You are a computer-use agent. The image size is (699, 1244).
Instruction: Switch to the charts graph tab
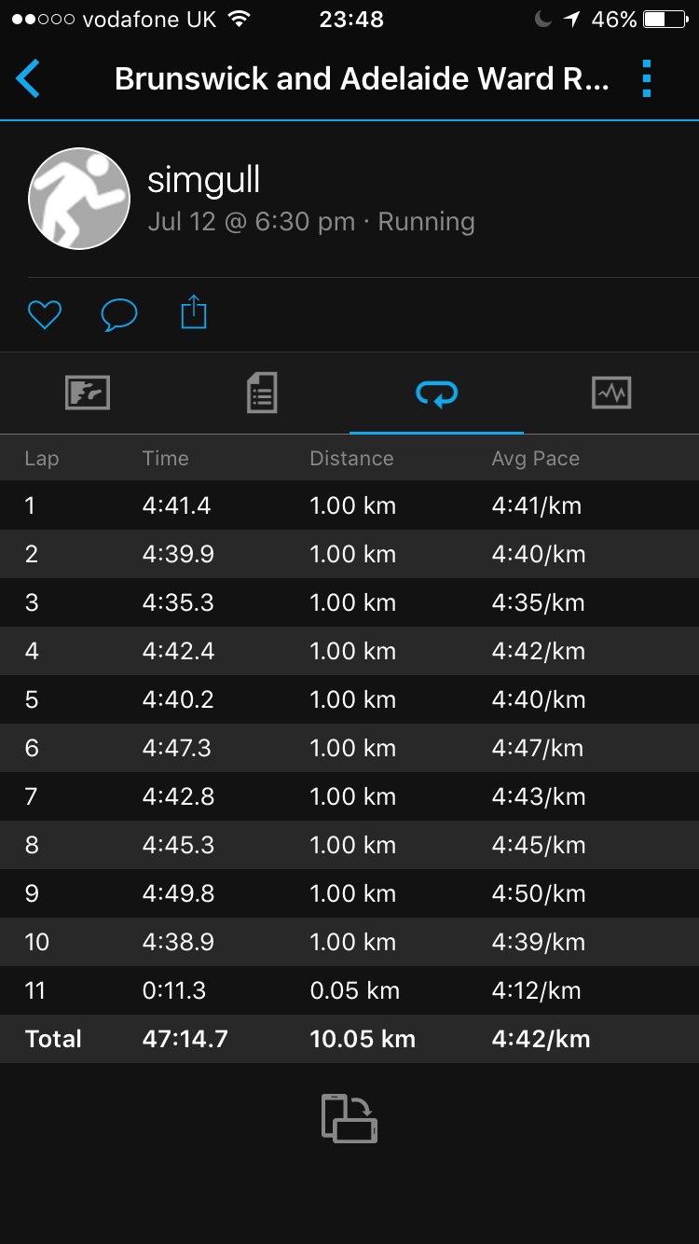point(611,393)
